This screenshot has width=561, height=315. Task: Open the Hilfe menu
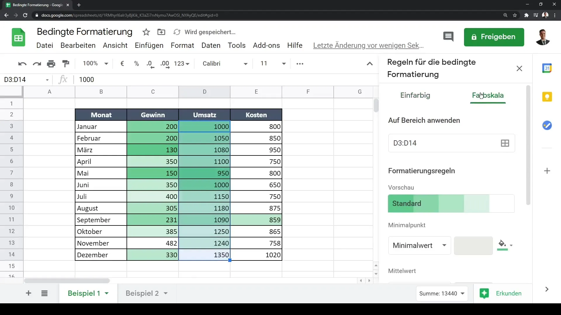[x=295, y=45]
